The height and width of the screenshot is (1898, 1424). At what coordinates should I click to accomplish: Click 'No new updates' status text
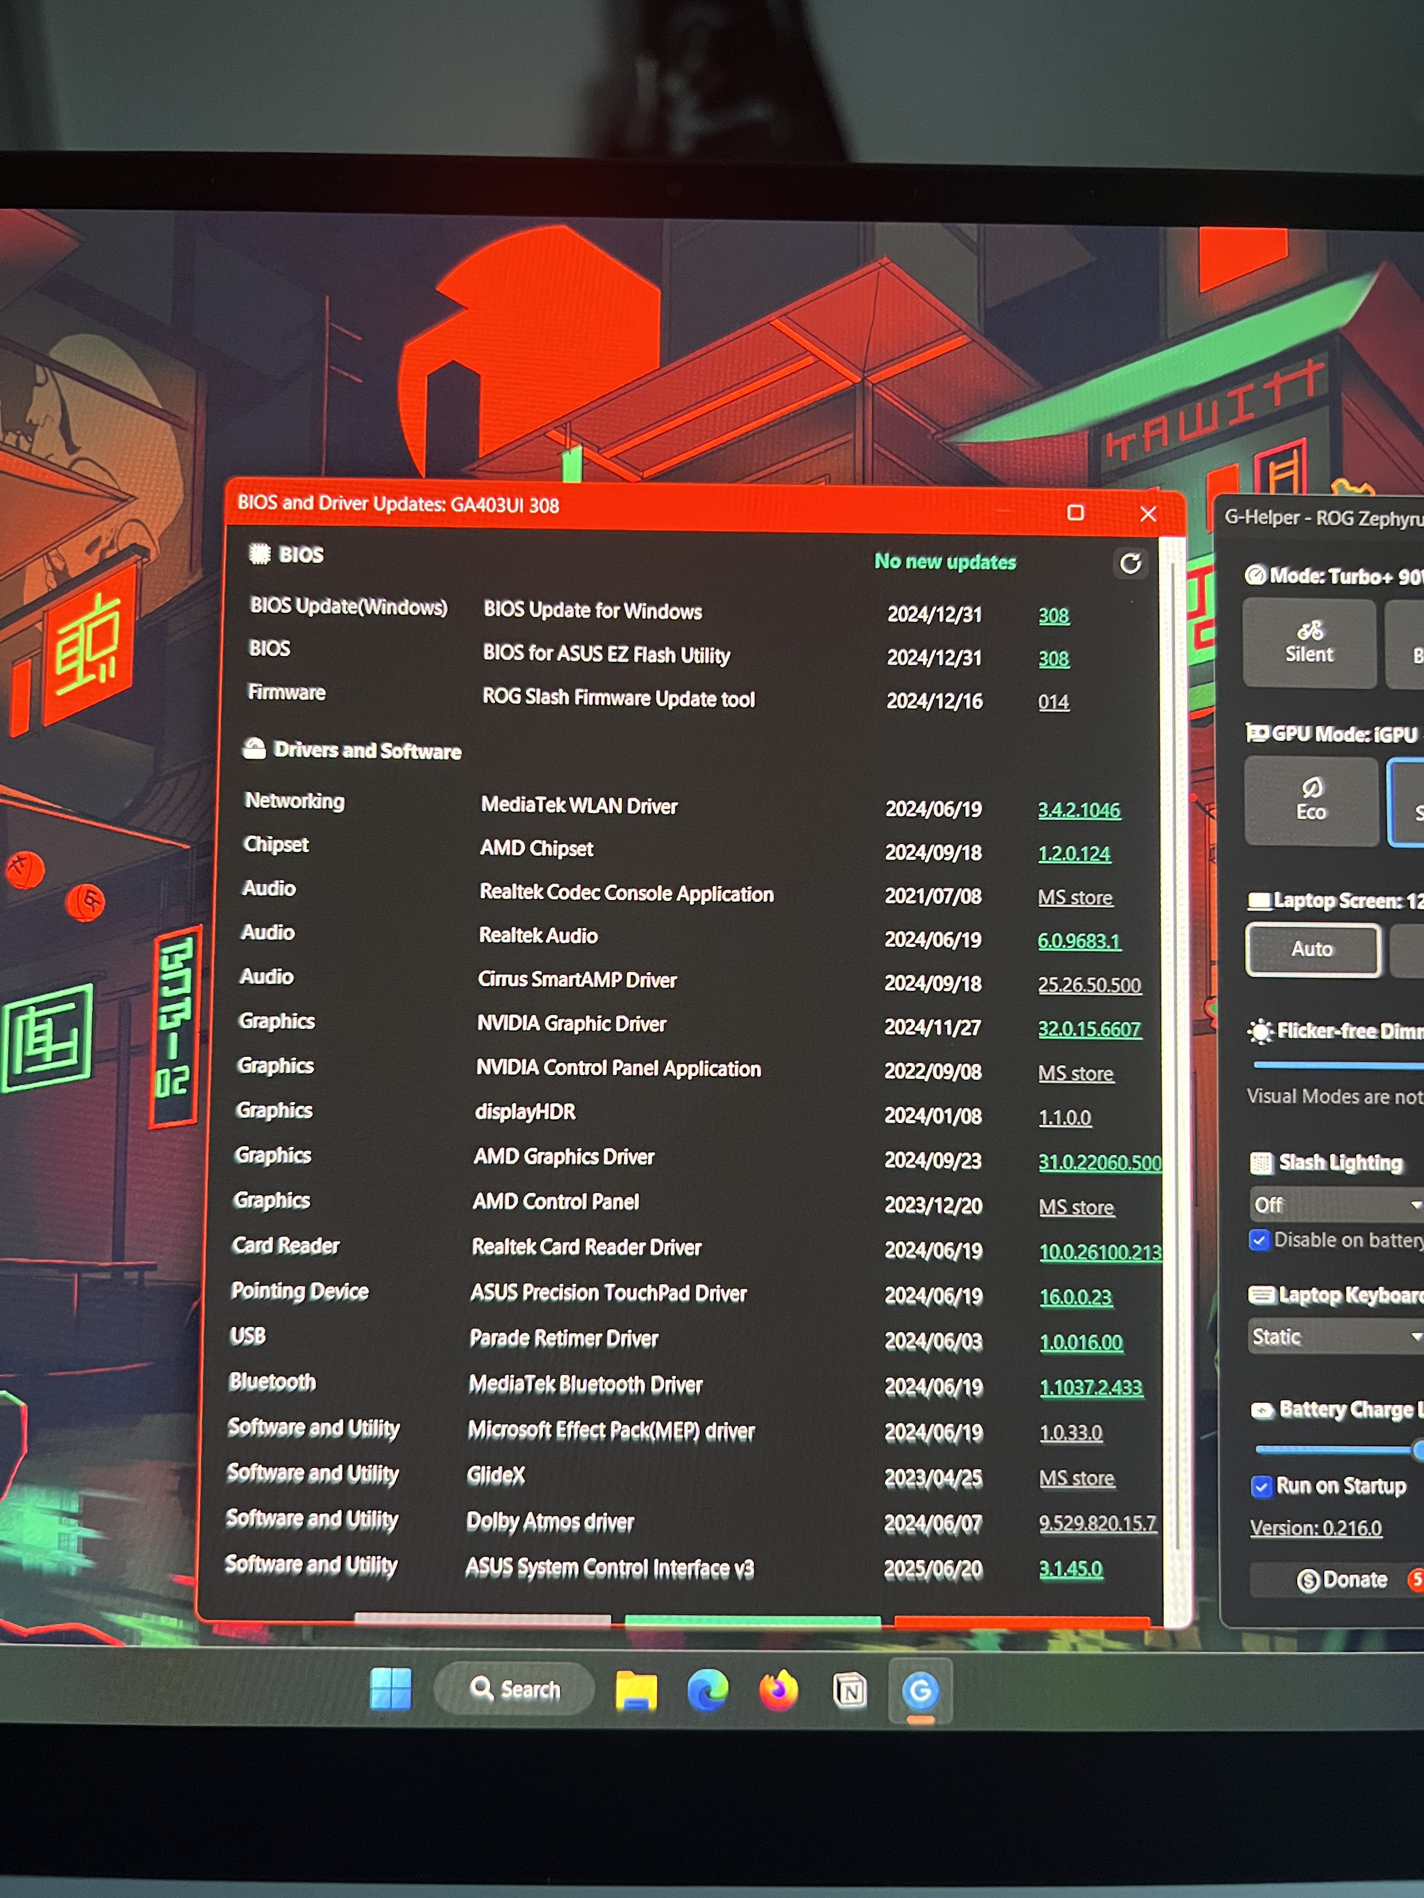point(944,562)
